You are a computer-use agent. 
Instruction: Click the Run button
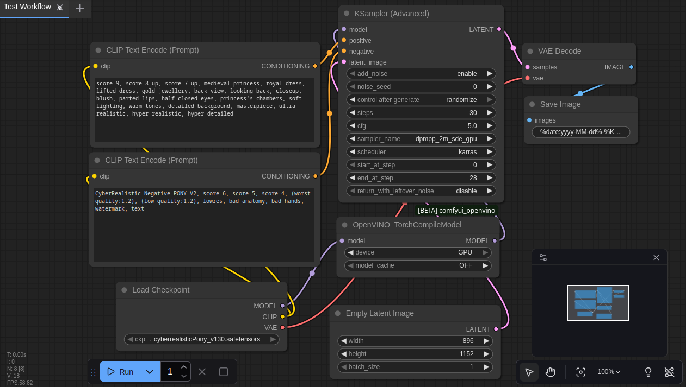click(x=120, y=372)
